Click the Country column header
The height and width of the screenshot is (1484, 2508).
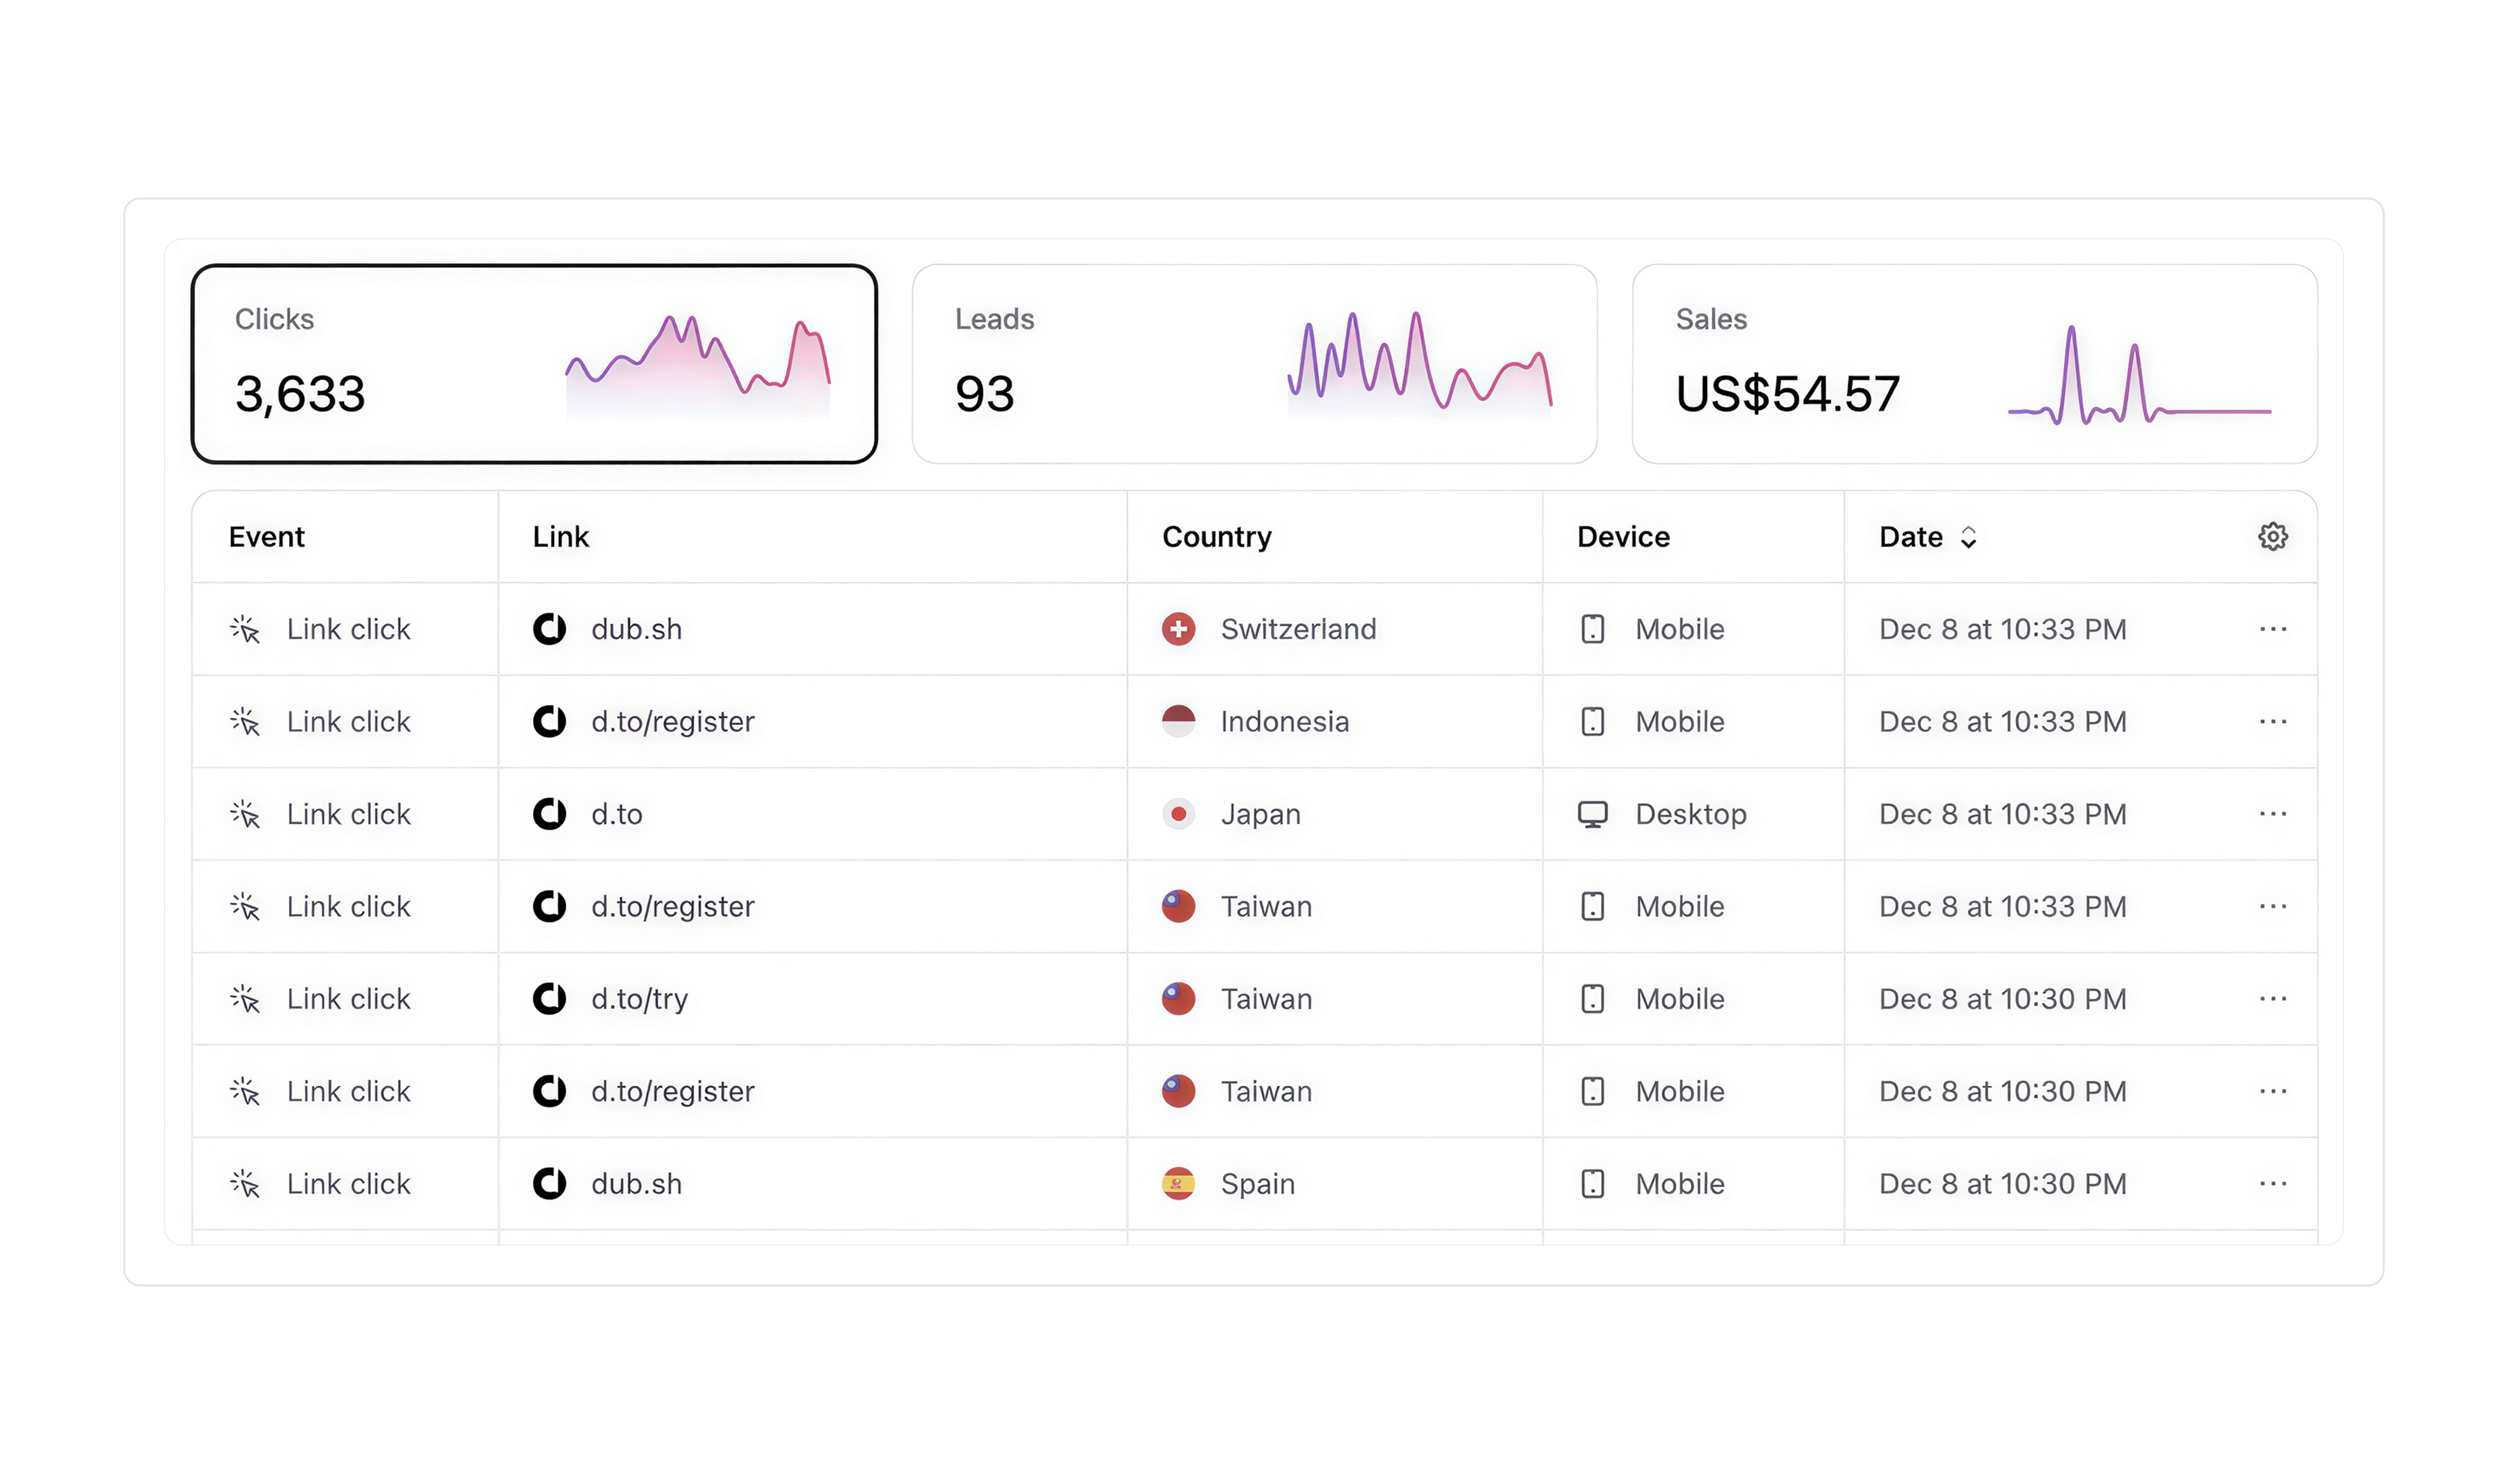click(x=1216, y=537)
